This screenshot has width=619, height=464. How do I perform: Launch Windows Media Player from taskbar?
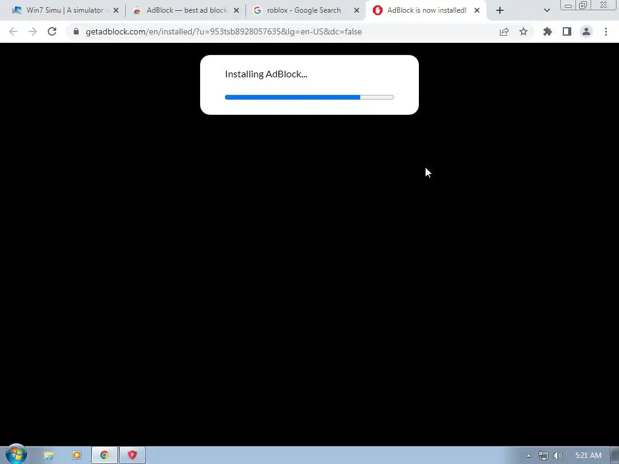click(x=77, y=456)
